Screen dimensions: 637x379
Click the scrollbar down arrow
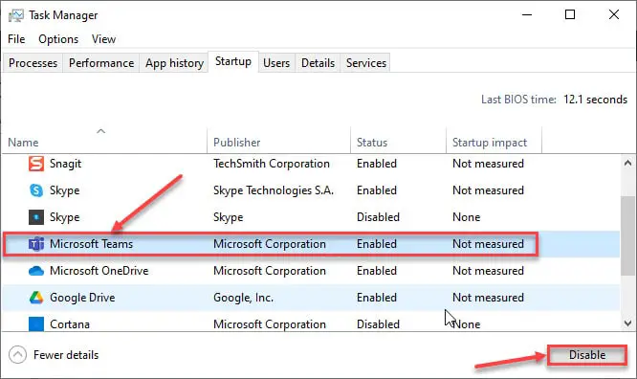click(627, 323)
